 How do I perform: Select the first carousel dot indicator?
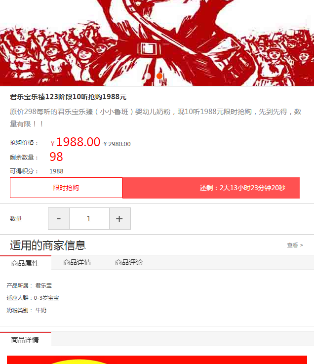[x=148, y=76]
